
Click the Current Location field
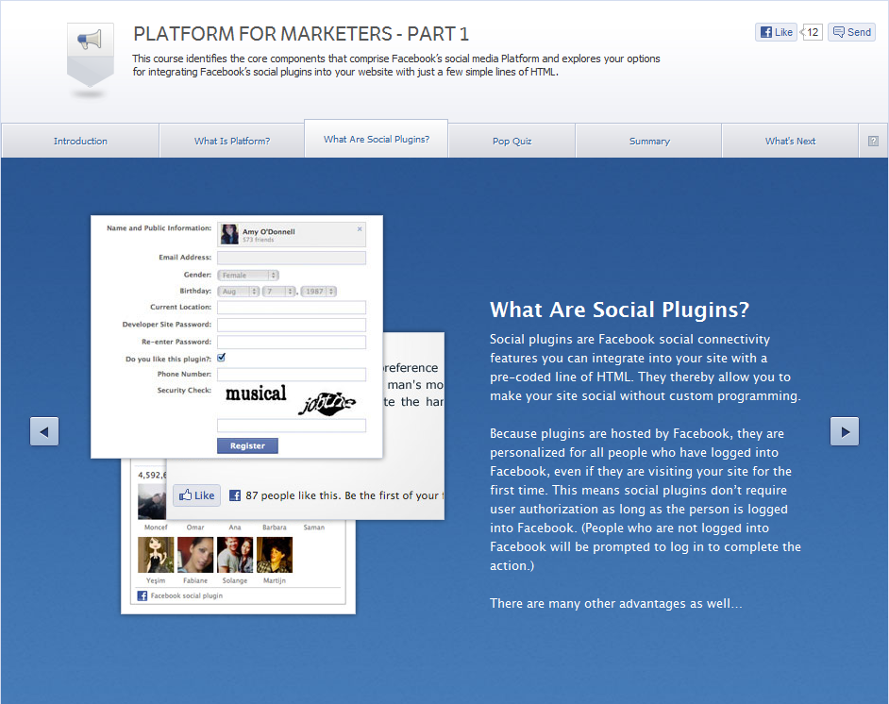tap(292, 308)
